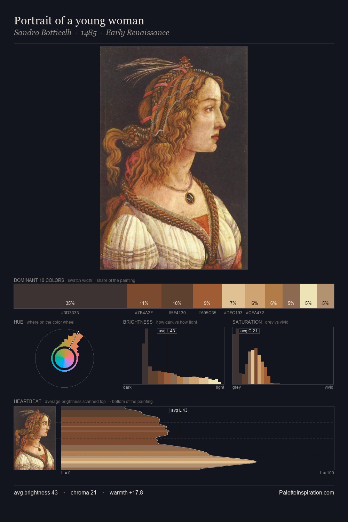This screenshot has height=522, width=348.
Task: Pick the 11% brown swatch #7B4A2F
Action: (x=144, y=296)
